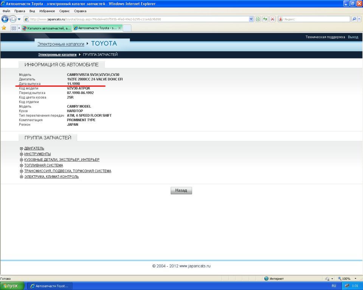The image size is (363, 290).
Task: Open the address bar history dropdown
Action: pos(251,19)
